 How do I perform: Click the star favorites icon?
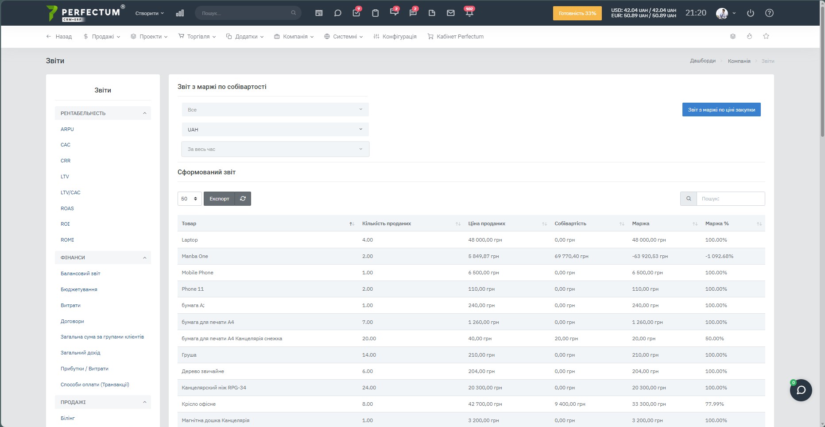pos(766,36)
